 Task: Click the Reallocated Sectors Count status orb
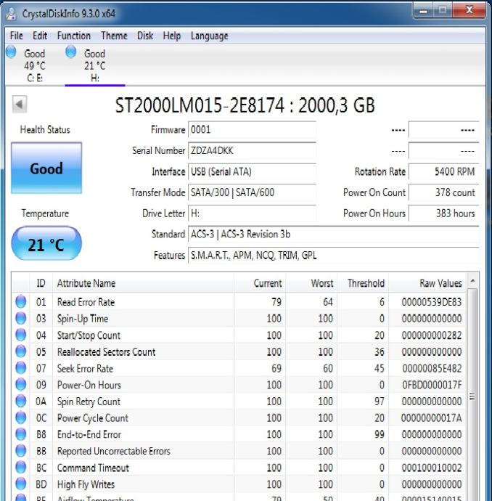coord(21,352)
